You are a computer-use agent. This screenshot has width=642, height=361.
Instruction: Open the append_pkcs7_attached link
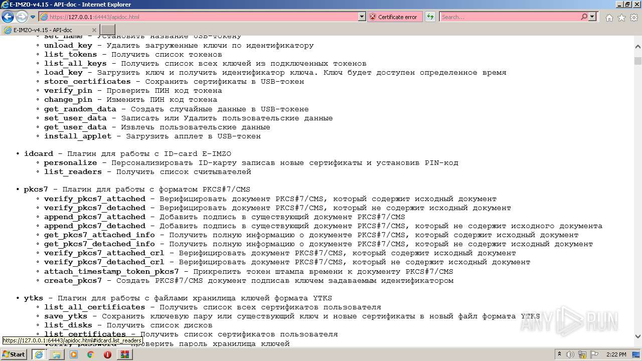(x=95, y=217)
